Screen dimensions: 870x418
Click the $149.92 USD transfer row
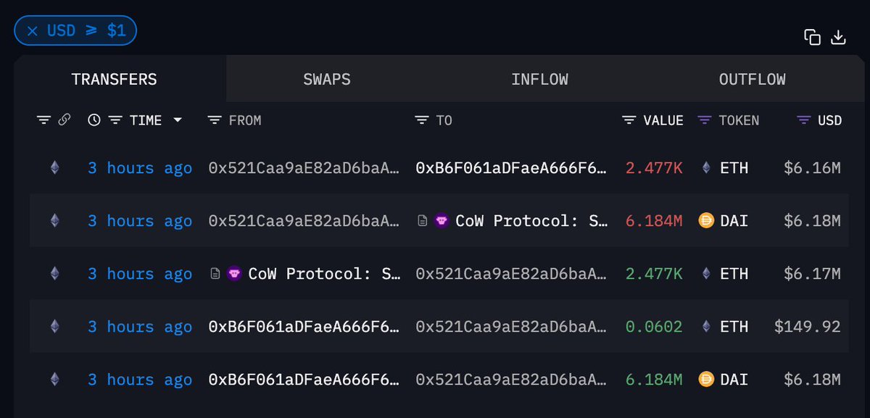tap(439, 327)
